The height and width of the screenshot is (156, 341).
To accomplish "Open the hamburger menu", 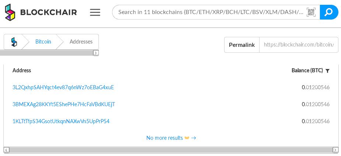I will pos(95,12).
